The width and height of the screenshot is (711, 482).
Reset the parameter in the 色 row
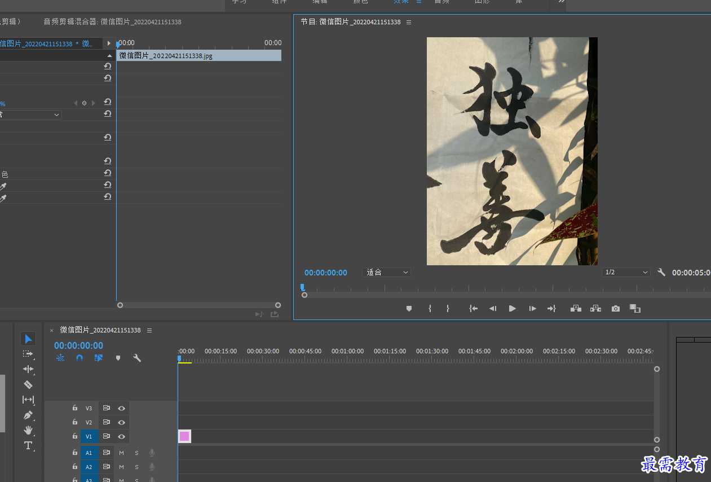point(107,173)
